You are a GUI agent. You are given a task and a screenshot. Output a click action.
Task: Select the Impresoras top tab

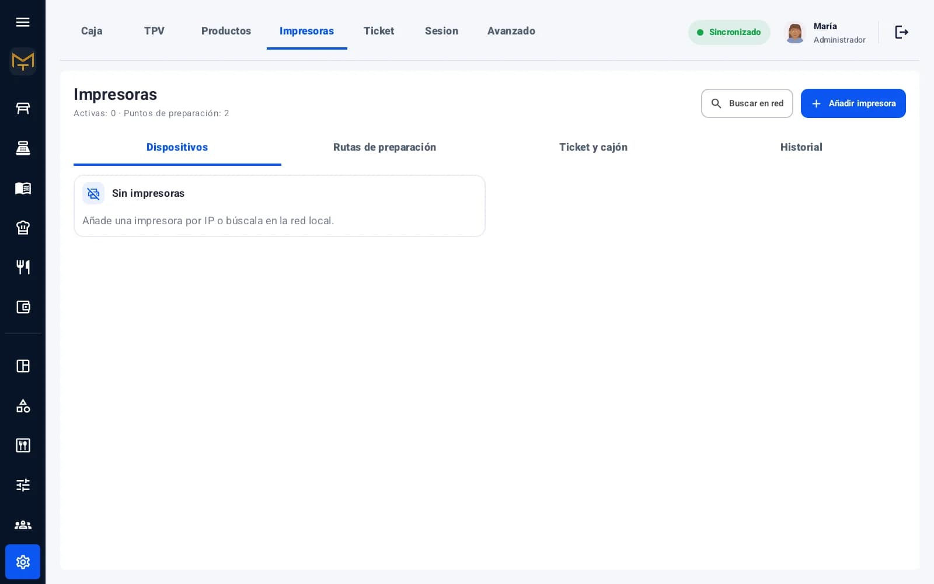306,31
